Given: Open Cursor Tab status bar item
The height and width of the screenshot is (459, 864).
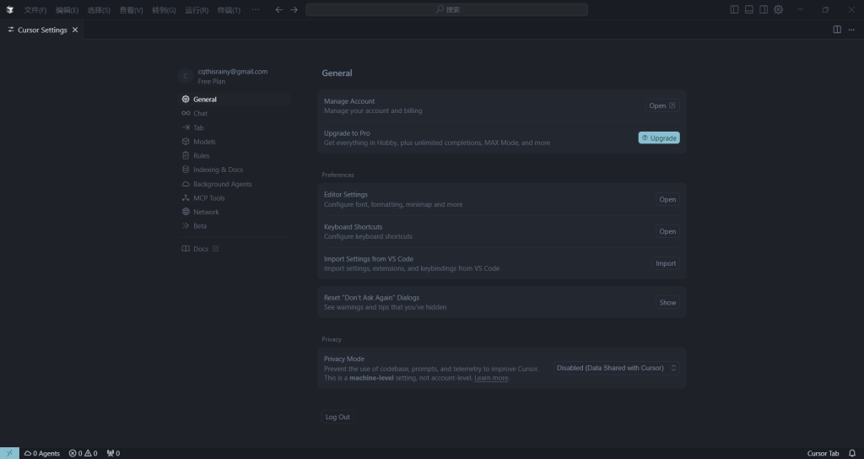Looking at the screenshot, I should [x=823, y=453].
